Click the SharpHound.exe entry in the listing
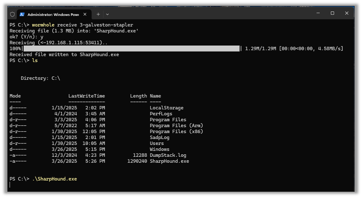The width and height of the screenshot is (362, 198). [169, 161]
